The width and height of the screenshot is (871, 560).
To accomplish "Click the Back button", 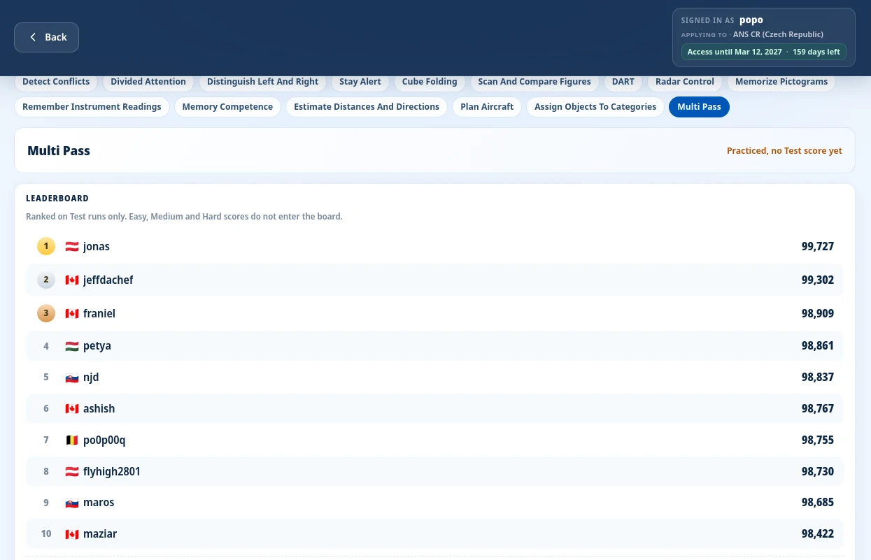I will click(46, 37).
